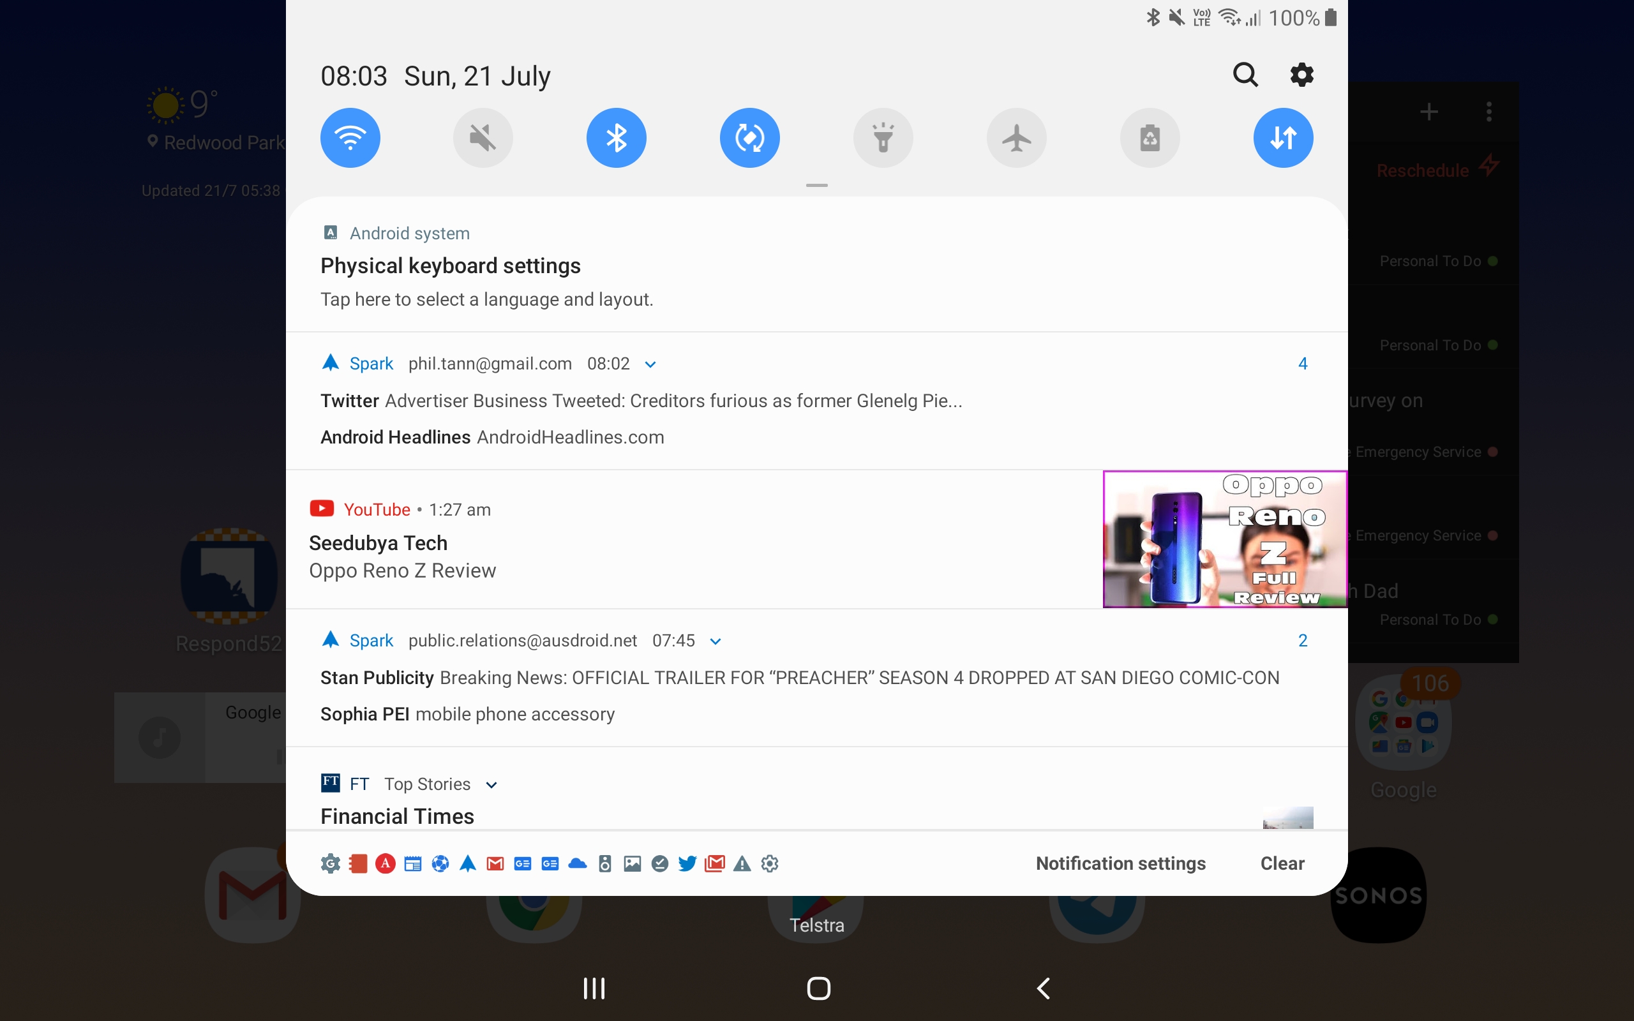Tap the Spark message count 4
Image resolution: width=1634 pixels, height=1021 pixels.
[x=1303, y=364]
